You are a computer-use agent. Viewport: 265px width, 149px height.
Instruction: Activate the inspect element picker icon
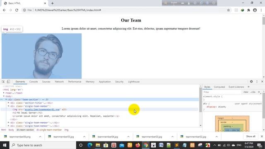click(3, 82)
